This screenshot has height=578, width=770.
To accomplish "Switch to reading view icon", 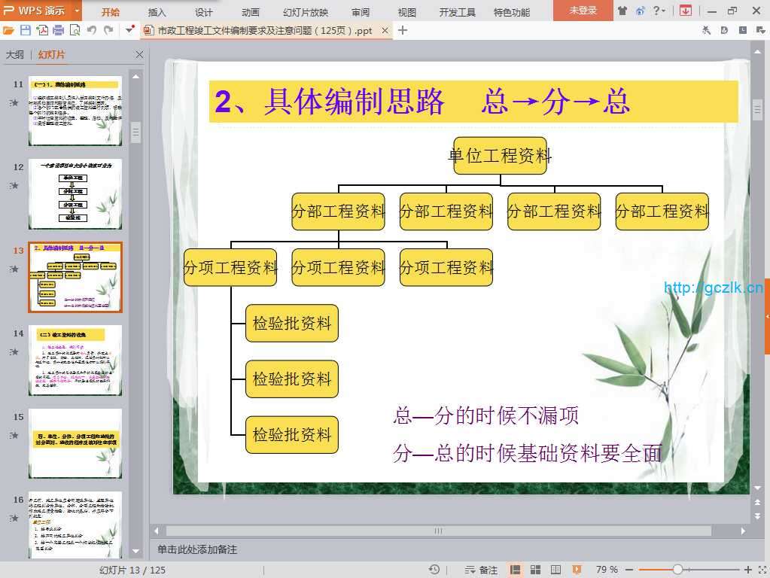I will [555, 570].
